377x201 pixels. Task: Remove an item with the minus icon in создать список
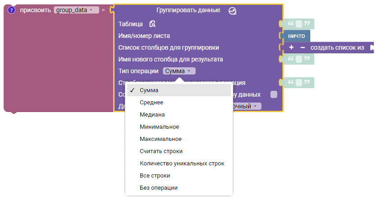[303, 47]
